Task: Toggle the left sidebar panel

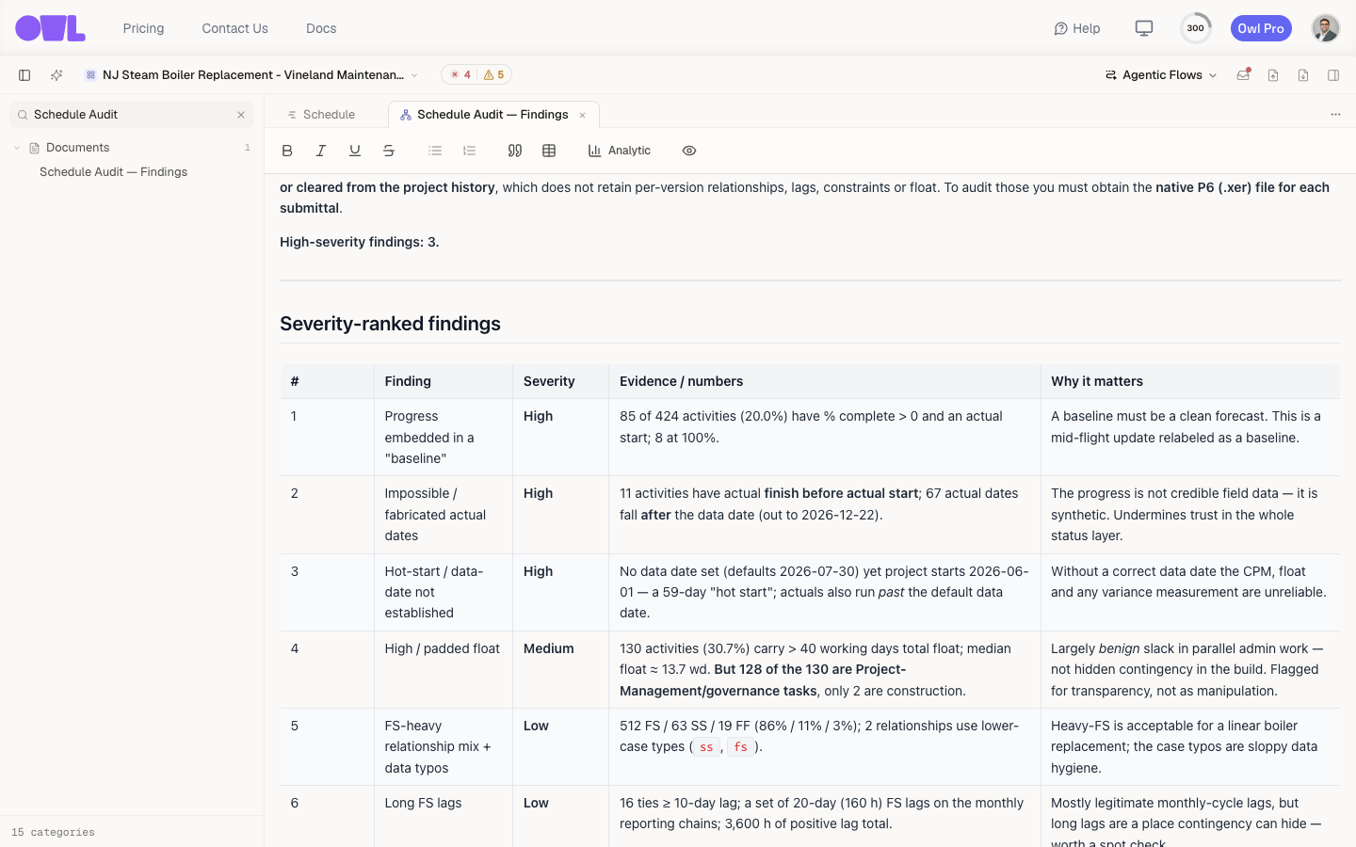Action: tap(24, 75)
